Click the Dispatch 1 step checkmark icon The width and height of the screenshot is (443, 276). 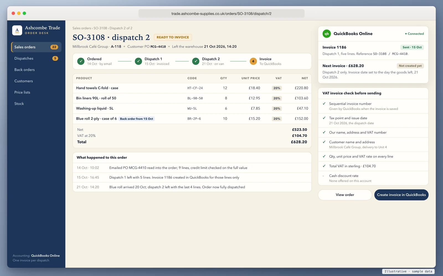click(138, 61)
